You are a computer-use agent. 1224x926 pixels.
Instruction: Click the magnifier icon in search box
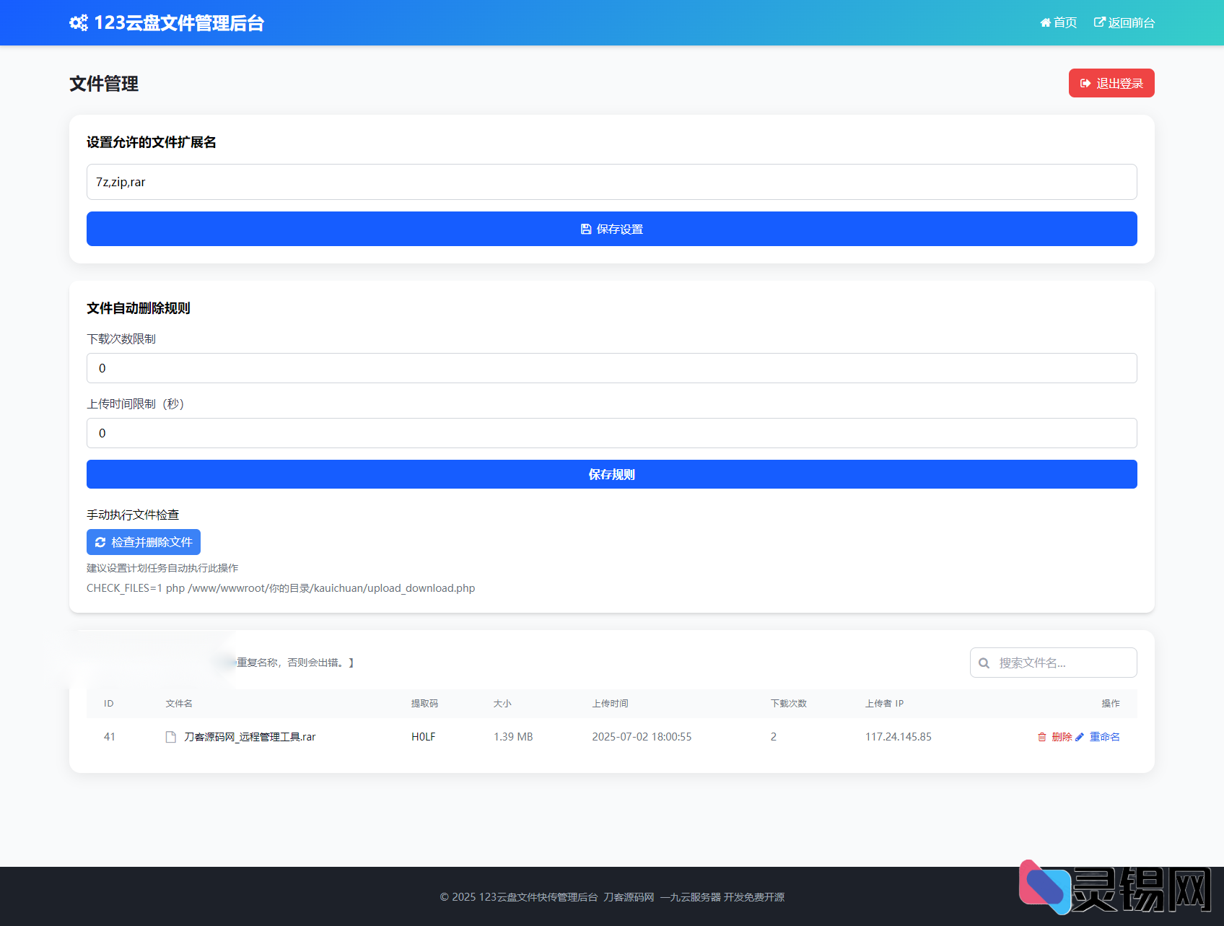tap(984, 663)
